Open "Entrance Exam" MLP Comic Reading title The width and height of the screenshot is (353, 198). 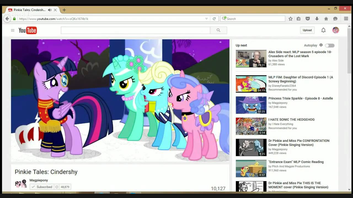click(x=296, y=162)
